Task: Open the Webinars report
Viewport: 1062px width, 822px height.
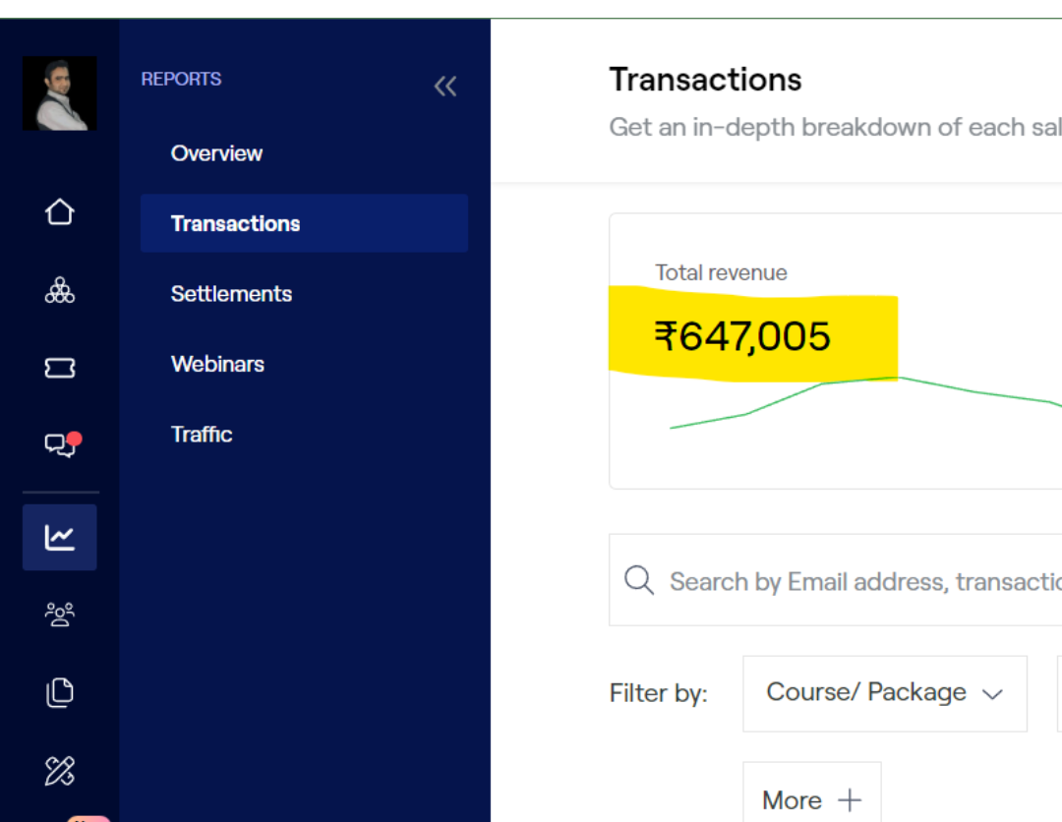Action: (x=217, y=364)
